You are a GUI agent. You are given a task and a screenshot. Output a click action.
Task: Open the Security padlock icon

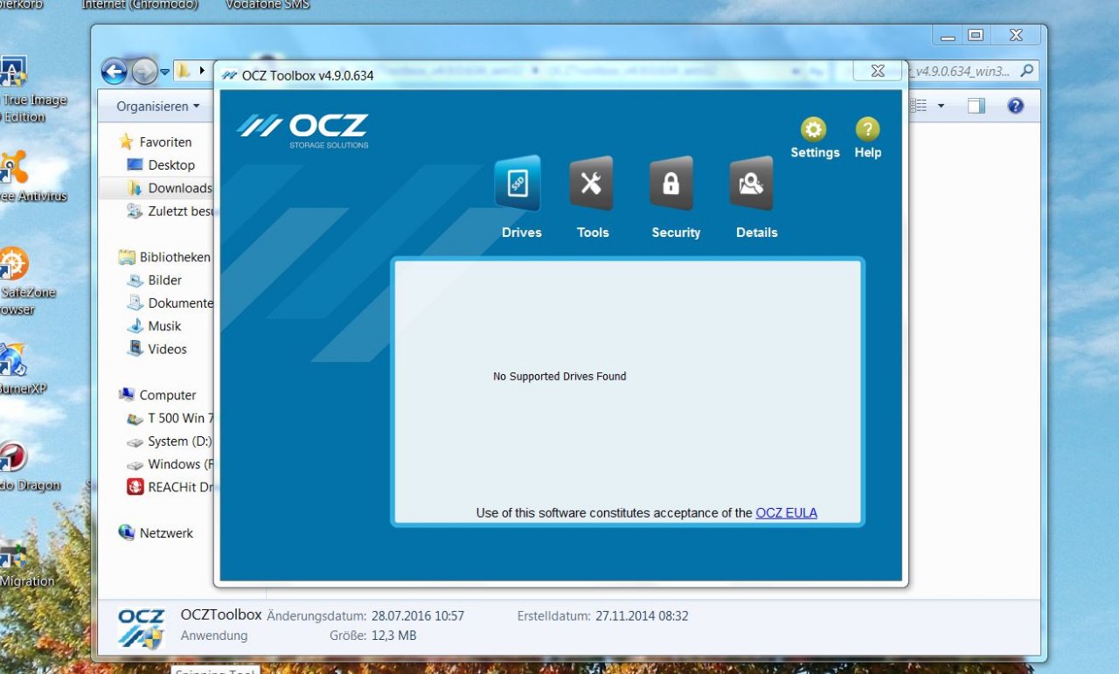[671, 184]
